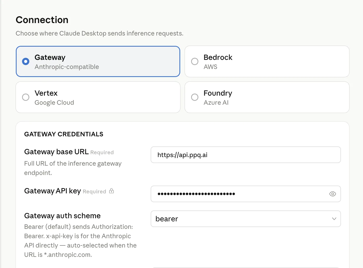Select the Gateway Anthropic-compatible radio button
Screen dimensions: 363x268
tap(25, 61)
